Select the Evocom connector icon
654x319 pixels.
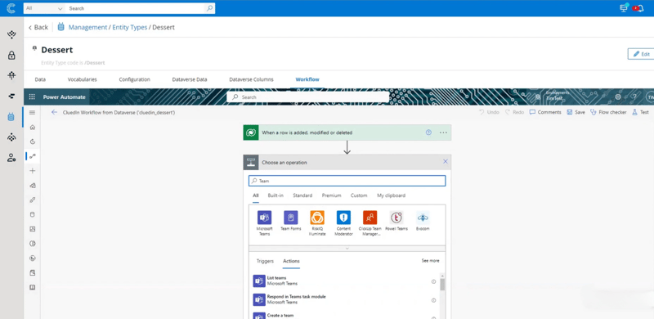pos(423,218)
